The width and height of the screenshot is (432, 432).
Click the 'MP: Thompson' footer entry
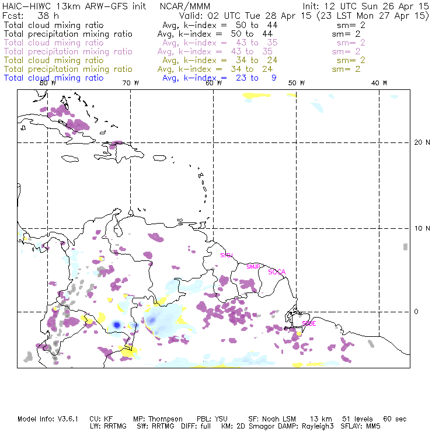[x=158, y=419]
